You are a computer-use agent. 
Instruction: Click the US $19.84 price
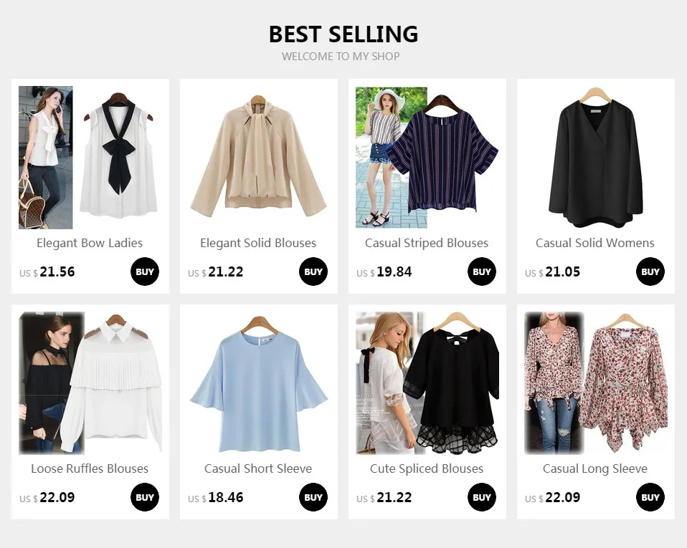click(384, 272)
